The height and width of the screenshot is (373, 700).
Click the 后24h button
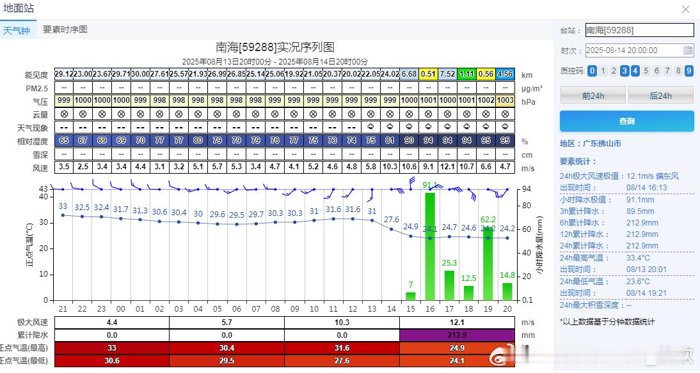tap(661, 96)
